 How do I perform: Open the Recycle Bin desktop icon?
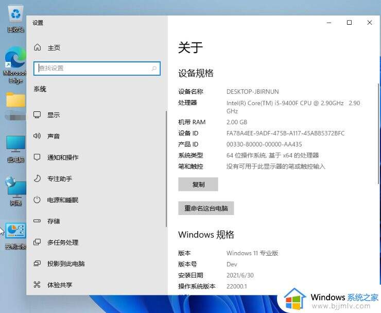click(15, 19)
